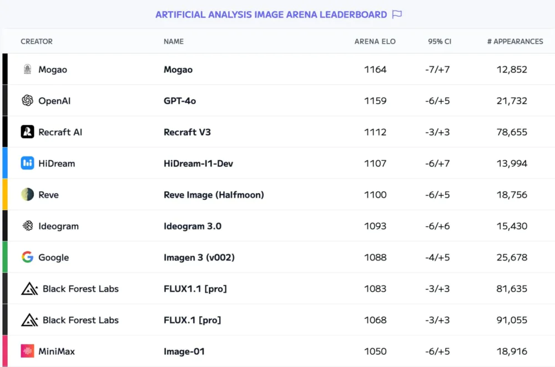This screenshot has width=555, height=367.
Task: Sort by the Arena ELO column header
Action: (x=375, y=42)
